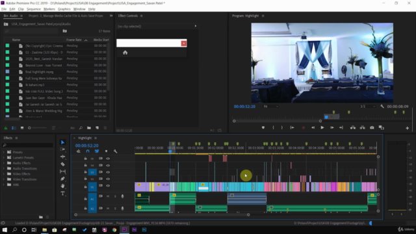
Task: Expand Video Transitions folder
Action: click(4, 179)
